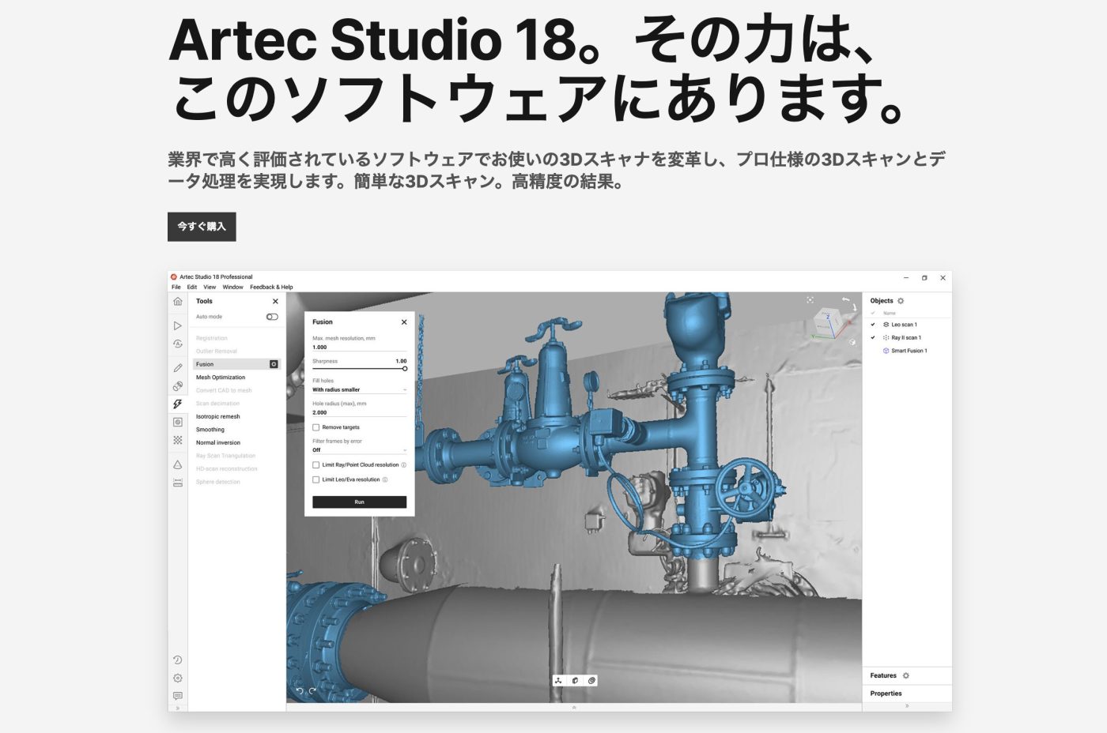
Task: Toggle the select-all check in Objects header
Action: coord(873,314)
